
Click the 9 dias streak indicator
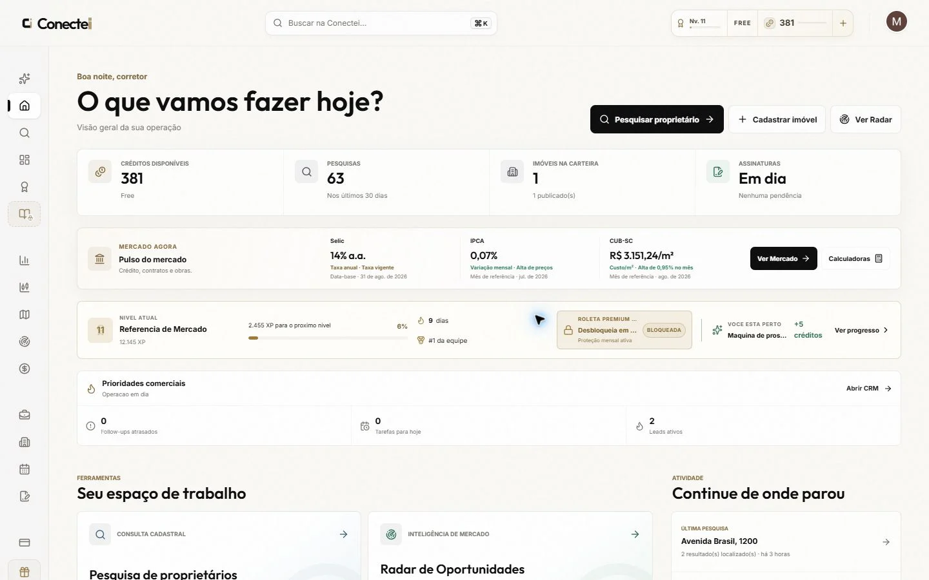pyautogui.click(x=433, y=320)
